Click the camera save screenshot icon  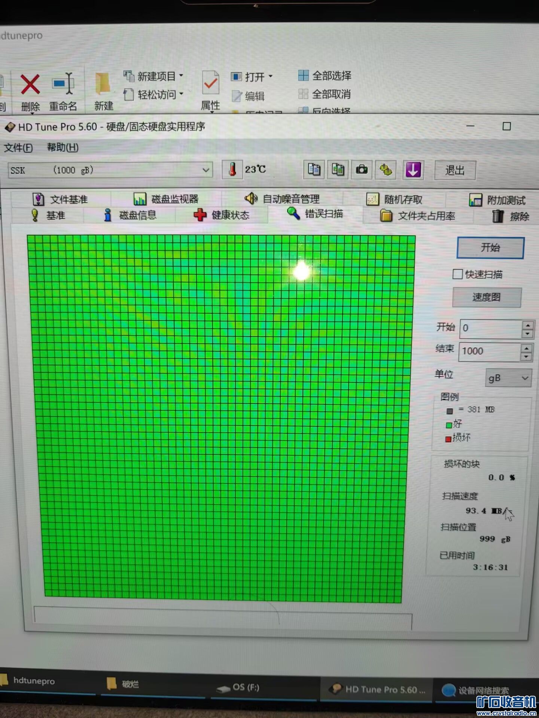coord(362,170)
